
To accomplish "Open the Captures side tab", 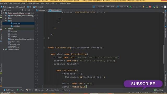I will coord(1,38).
